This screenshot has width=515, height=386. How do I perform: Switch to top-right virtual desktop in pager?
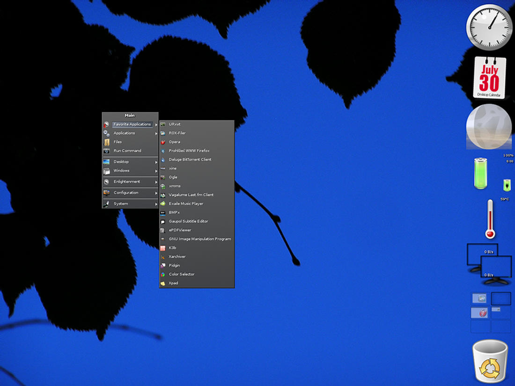coord(500,298)
